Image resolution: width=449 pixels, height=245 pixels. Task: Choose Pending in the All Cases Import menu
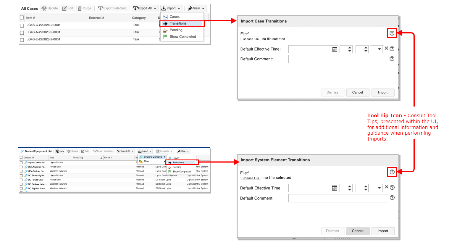(x=182, y=30)
